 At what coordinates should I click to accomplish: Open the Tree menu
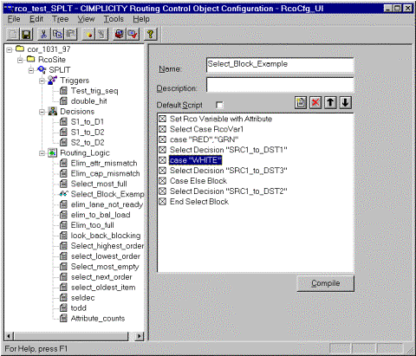(61, 19)
